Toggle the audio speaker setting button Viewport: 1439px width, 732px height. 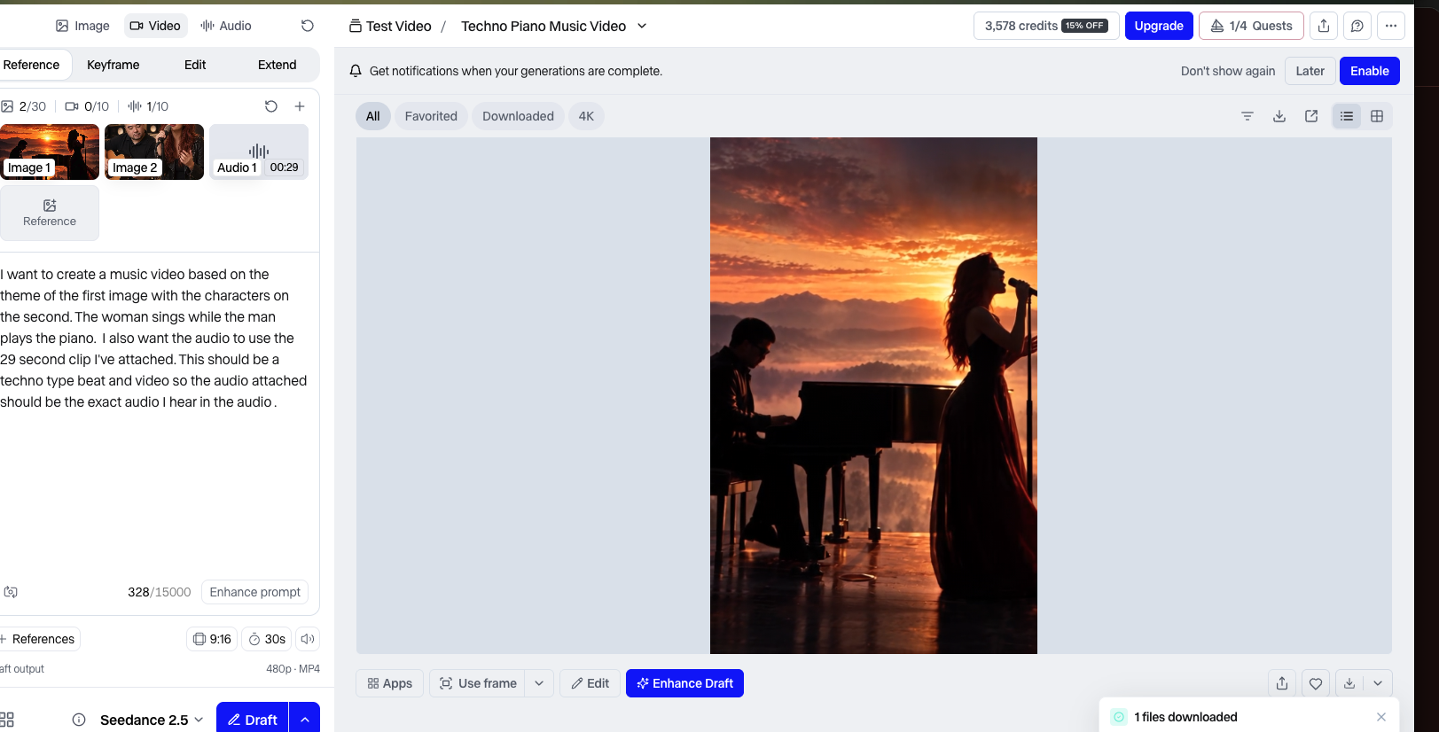point(308,639)
